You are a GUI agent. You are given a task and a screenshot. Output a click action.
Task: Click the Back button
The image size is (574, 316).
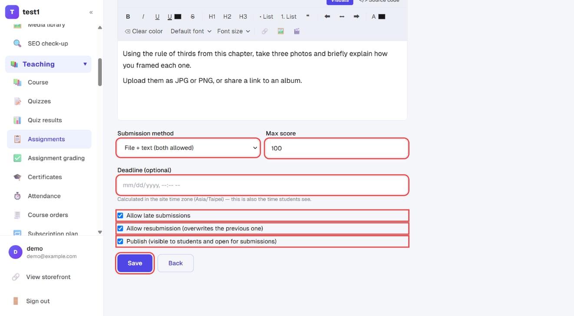tap(175, 263)
